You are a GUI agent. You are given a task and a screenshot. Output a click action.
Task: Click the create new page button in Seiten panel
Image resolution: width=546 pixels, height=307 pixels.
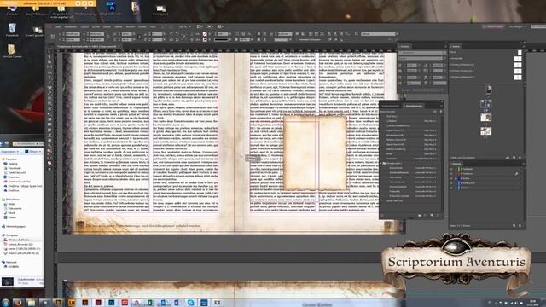tap(514, 158)
